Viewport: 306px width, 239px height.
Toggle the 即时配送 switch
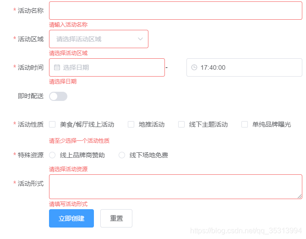tap(58, 96)
